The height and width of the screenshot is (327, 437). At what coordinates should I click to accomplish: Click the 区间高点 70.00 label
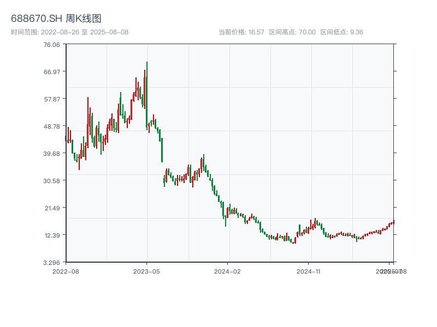(x=292, y=32)
